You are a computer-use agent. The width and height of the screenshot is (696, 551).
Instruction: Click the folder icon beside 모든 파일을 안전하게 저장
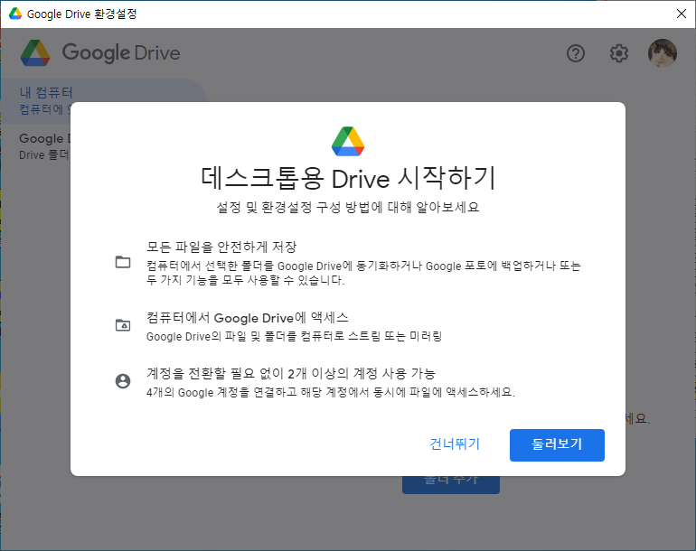click(123, 262)
